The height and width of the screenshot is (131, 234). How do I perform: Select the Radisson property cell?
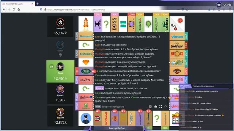tap(86, 97)
